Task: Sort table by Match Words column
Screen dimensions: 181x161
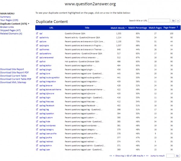Action: tap(119, 28)
